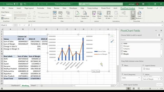The height and width of the screenshot is (92, 164).
Task: Open PivotChart Fields pane options arrow
Action: 156,31
